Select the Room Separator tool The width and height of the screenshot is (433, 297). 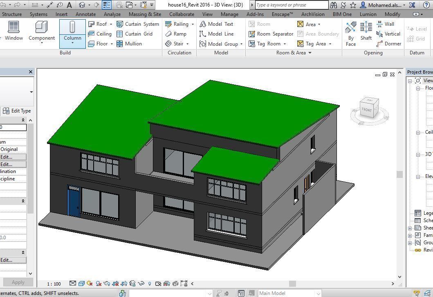click(x=271, y=34)
